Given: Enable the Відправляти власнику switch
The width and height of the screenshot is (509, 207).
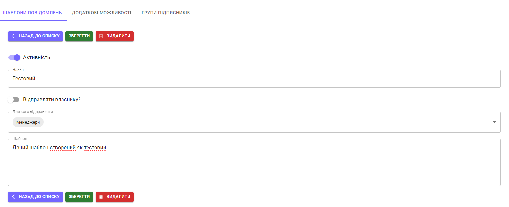Looking at the screenshot, I should [x=14, y=100].
